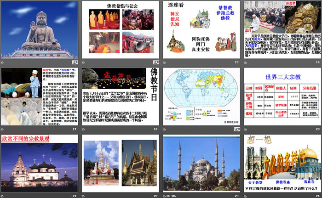Select the blue mosque slide thumbnail
Screen dimensions: 322x198
(x=201, y=163)
